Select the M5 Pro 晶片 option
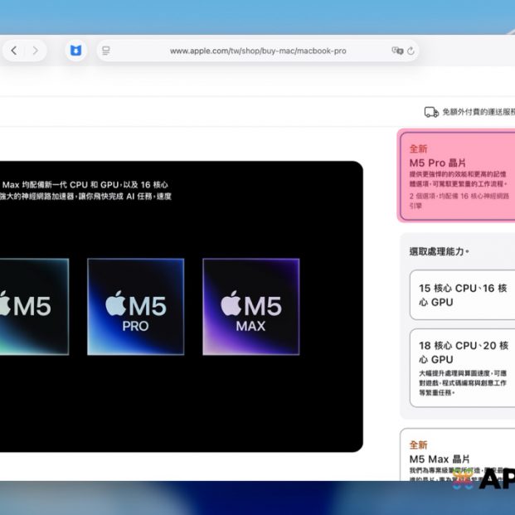Screen dimensions: 515x515 click(457, 176)
